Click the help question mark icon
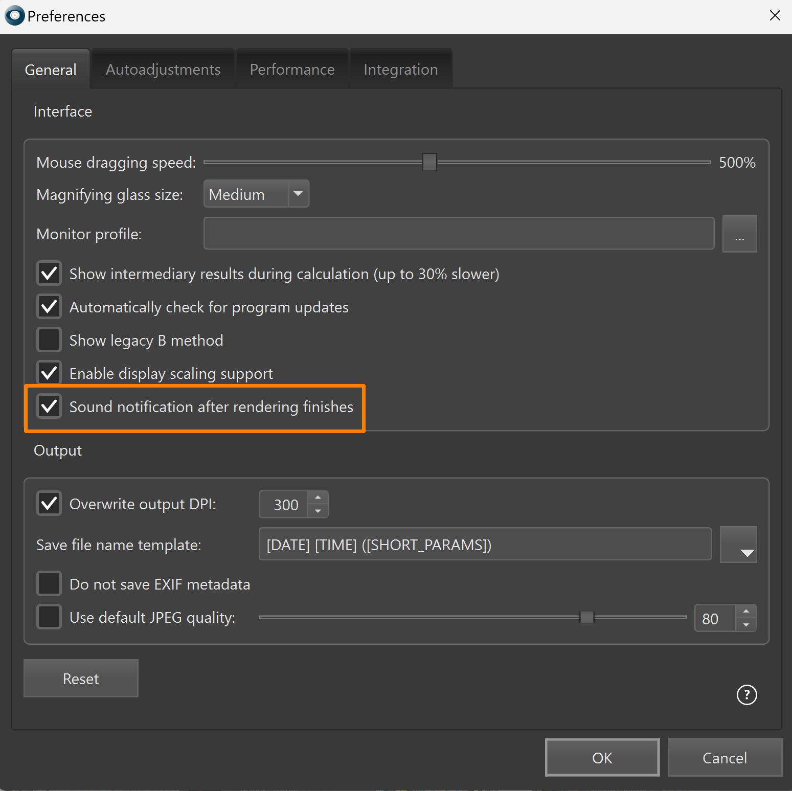The width and height of the screenshot is (792, 791). (x=746, y=694)
